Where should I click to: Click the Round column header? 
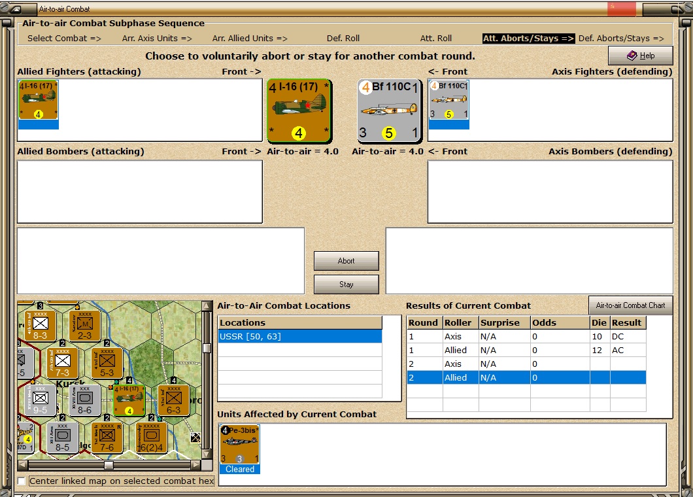[x=425, y=323]
